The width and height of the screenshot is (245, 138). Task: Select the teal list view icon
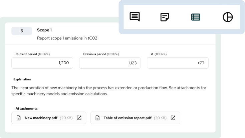196,17
